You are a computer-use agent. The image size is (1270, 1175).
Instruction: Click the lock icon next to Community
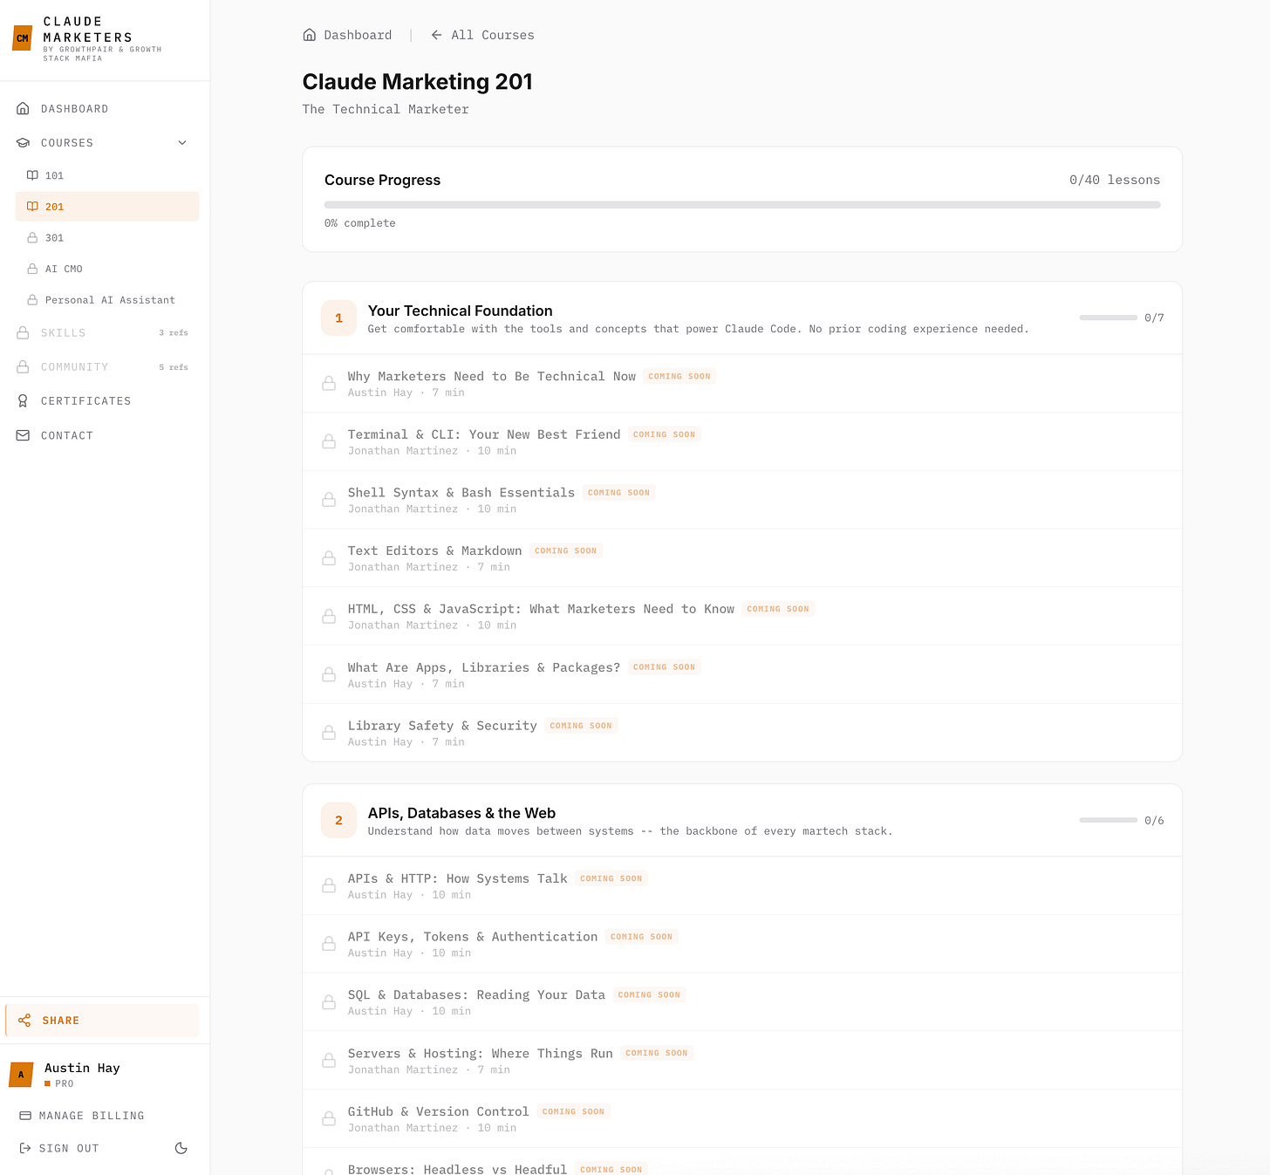point(23,367)
